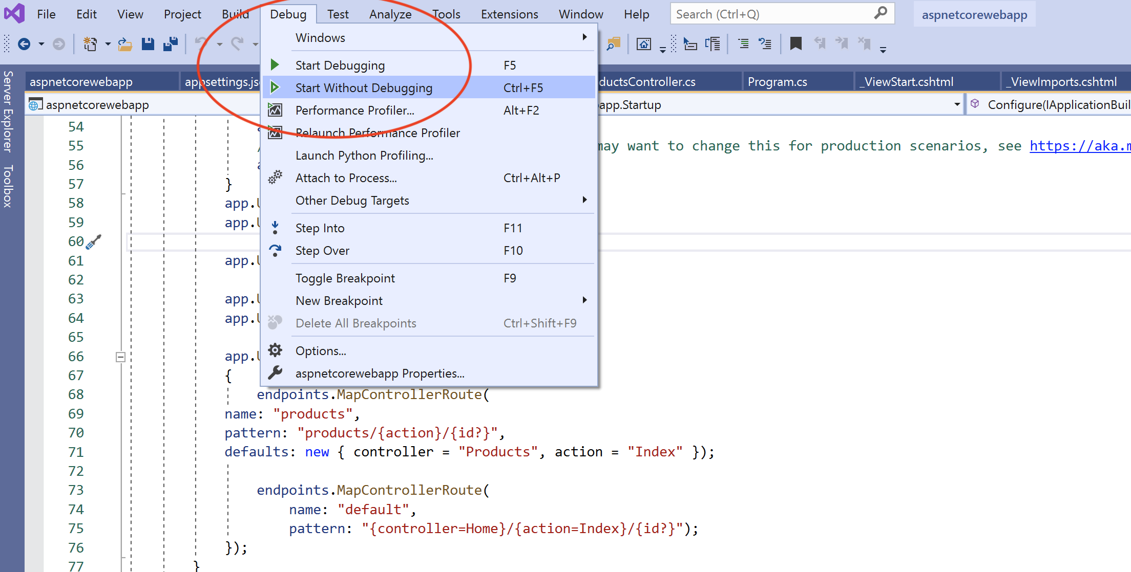Open the Extensions menu

(x=509, y=14)
